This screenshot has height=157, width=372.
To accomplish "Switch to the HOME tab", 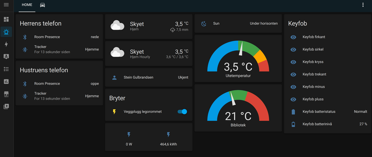I will tap(27, 5).
